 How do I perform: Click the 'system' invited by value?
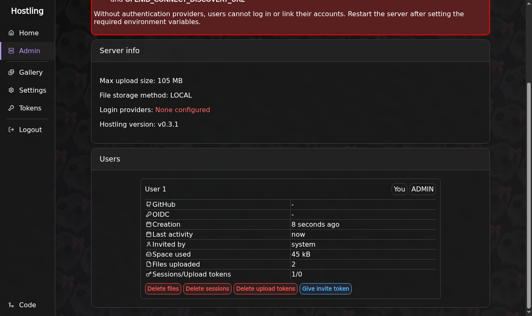point(303,244)
